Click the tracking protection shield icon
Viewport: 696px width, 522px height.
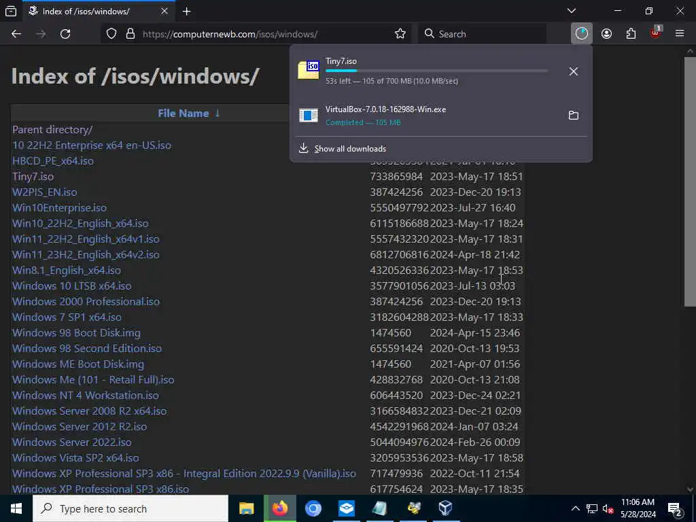pos(111,34)
